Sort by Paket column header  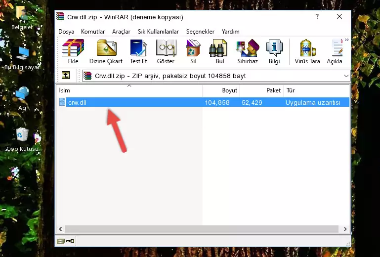[261, 90]
